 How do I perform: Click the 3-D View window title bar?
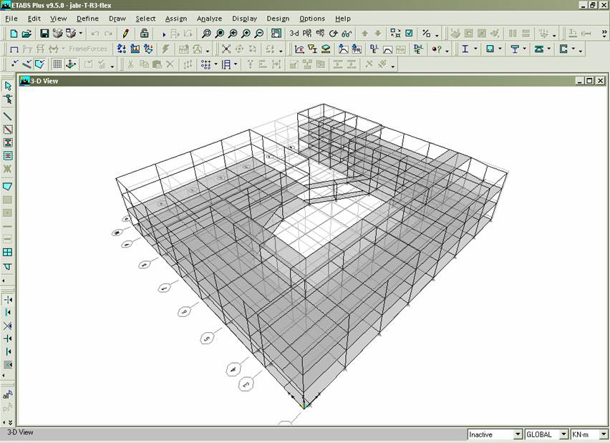312,81
